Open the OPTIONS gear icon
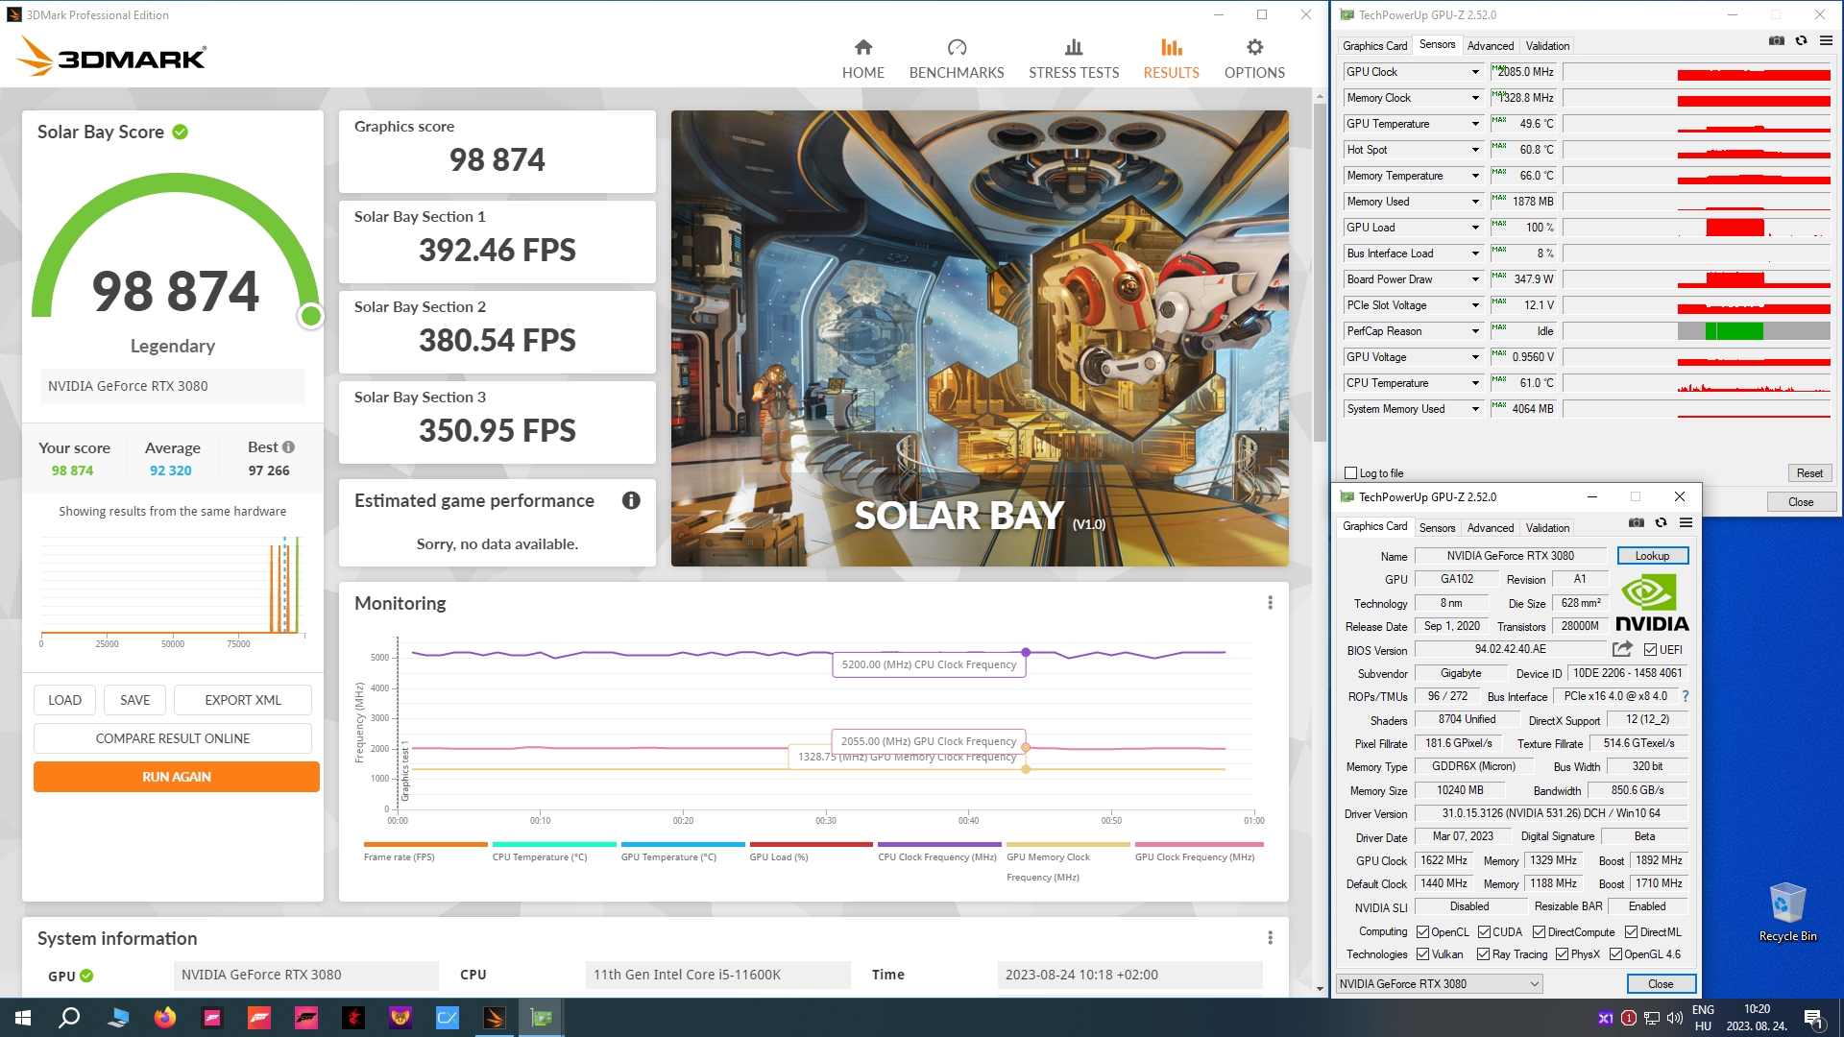This screenshot has height=1037, width=1844. click(1254, 47)
